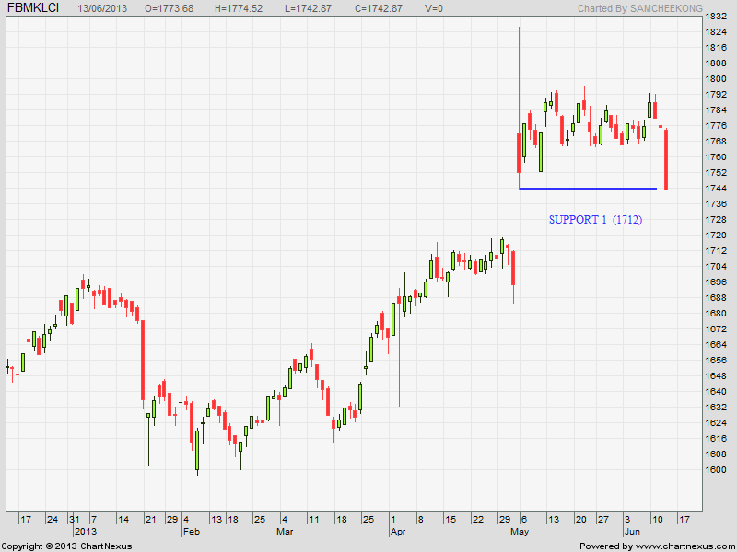Image resolution: width=737 pixels, height=552 pixels.
Task: Click the 1800 price axis label
Action: (x=717, y=79)
